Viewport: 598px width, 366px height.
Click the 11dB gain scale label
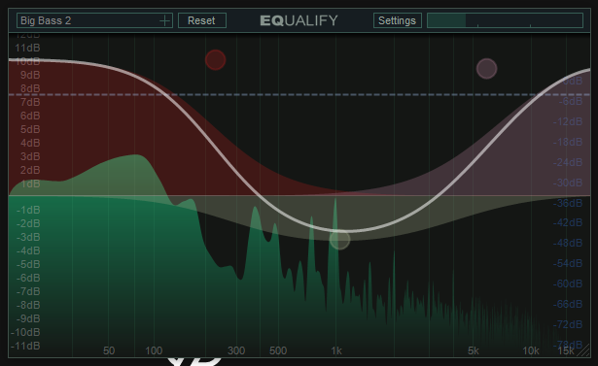(27, 48)
